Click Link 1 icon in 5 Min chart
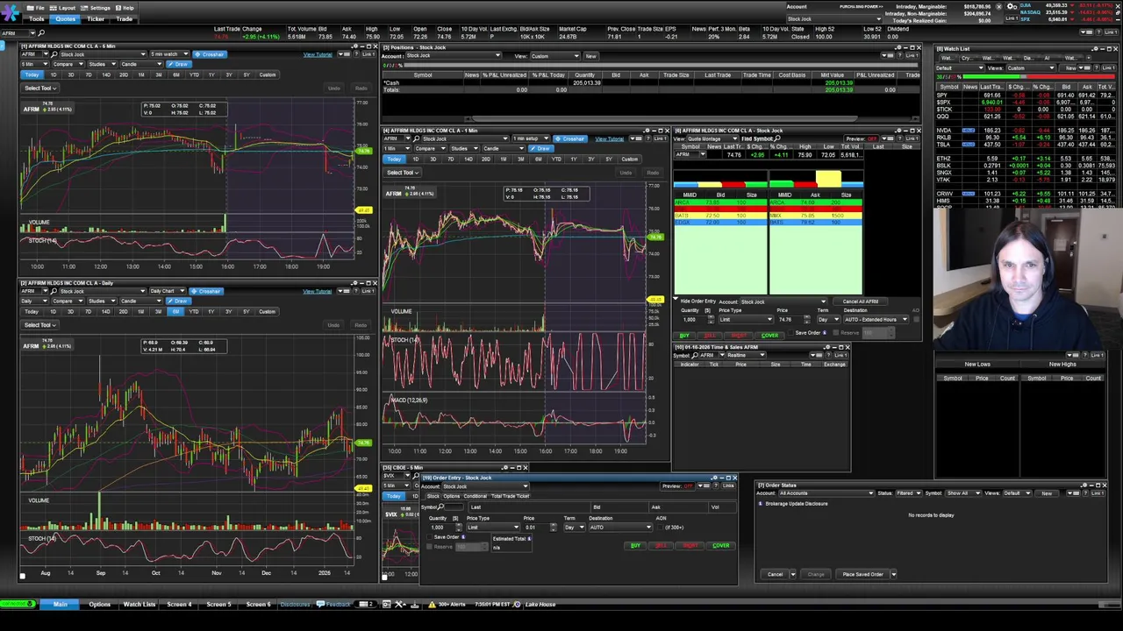The width and height of the screenshot is (1123, 631). click(x=368, y=54)
